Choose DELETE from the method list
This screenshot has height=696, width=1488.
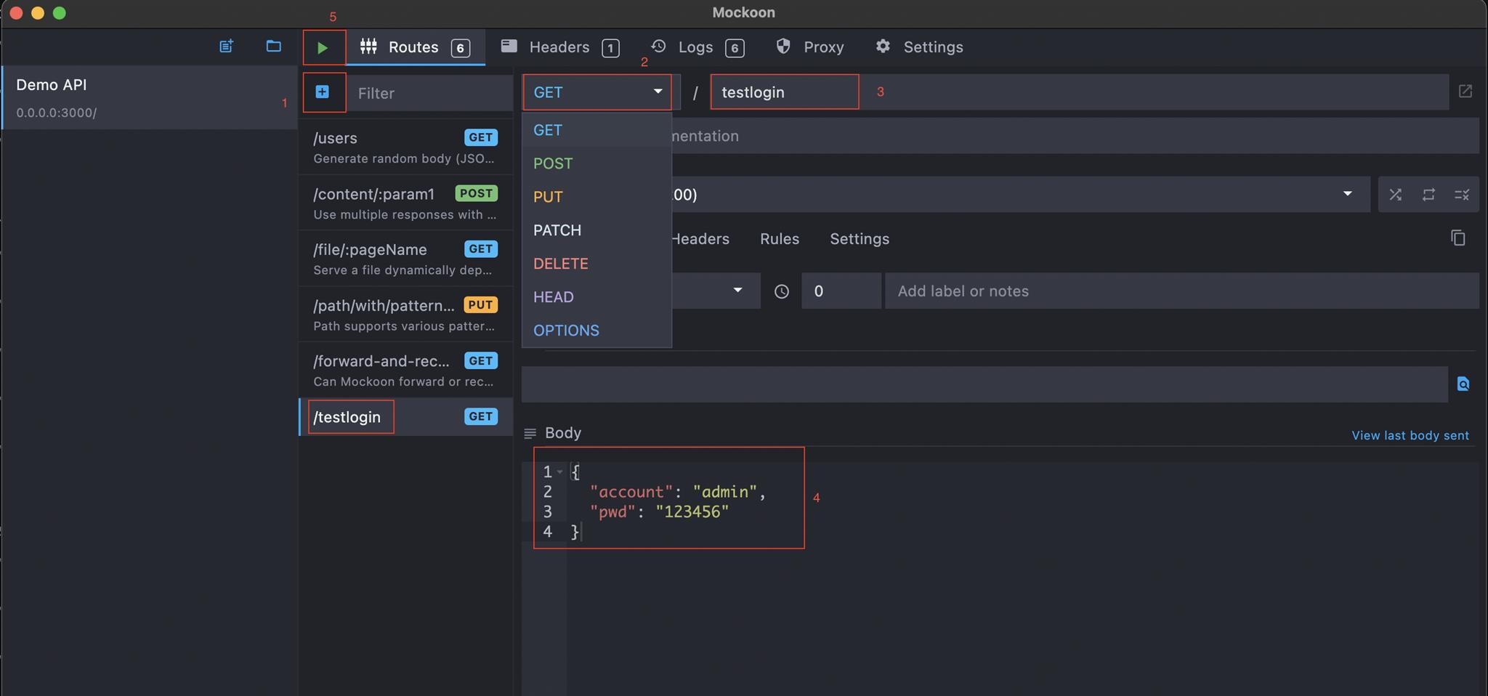(x=597, y=264)
